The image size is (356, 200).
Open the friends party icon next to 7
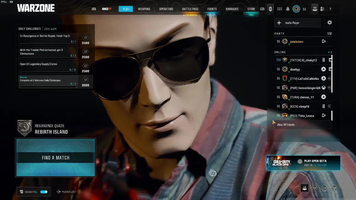pos(322,9)
